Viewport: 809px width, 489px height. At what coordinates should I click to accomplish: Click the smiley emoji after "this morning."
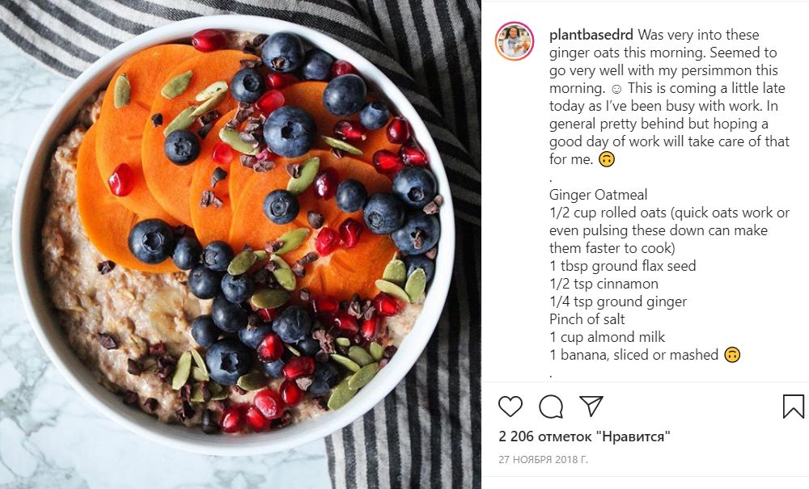tap(616, 89)
